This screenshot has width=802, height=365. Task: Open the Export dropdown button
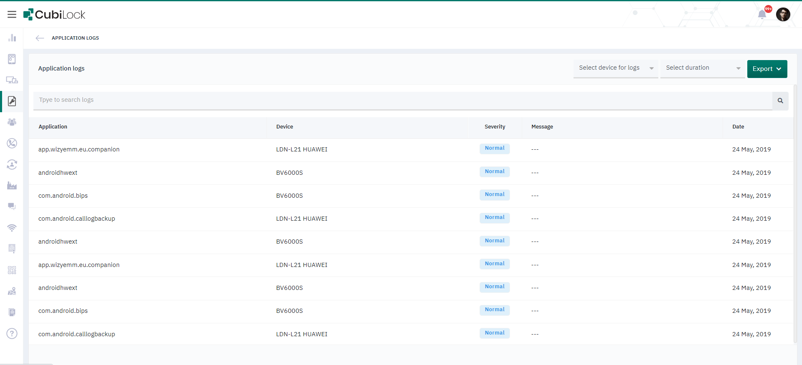point(767,69)
